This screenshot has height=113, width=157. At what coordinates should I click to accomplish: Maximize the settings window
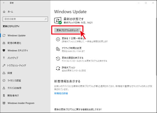pos(146,3)
